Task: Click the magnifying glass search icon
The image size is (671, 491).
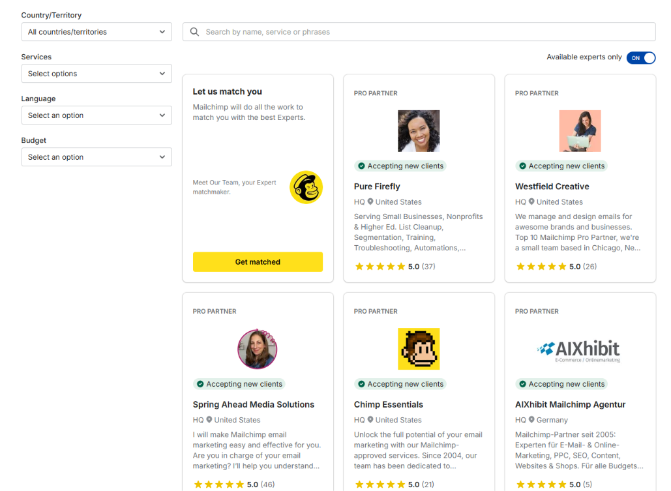Action: pos(194,32)
